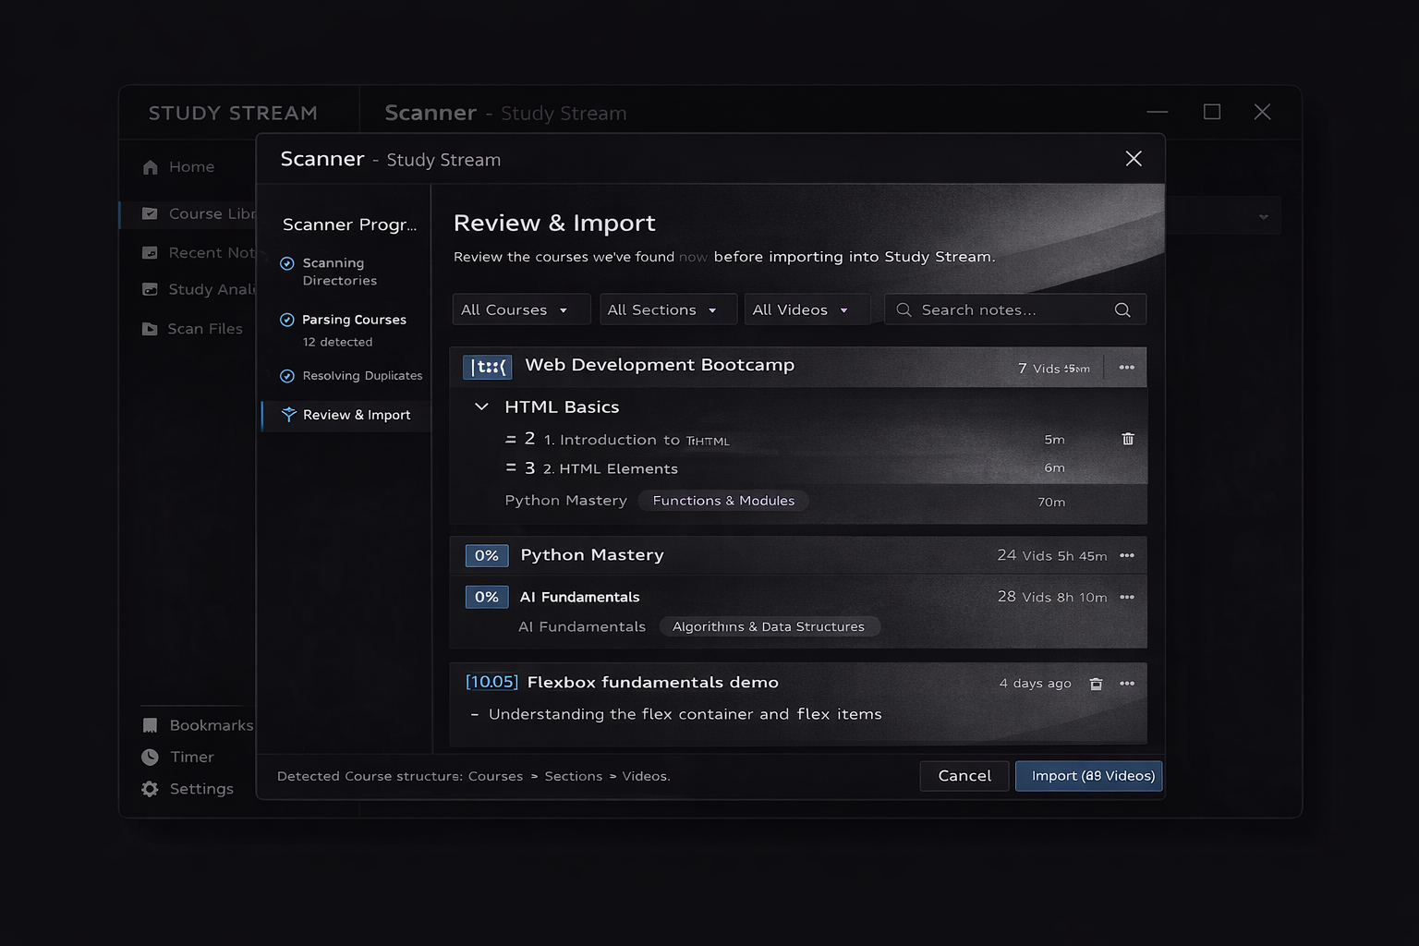Click the STUDY STREAM app title
The height and width of the screenshot is (946, 1419).
[x=233, y=113]
